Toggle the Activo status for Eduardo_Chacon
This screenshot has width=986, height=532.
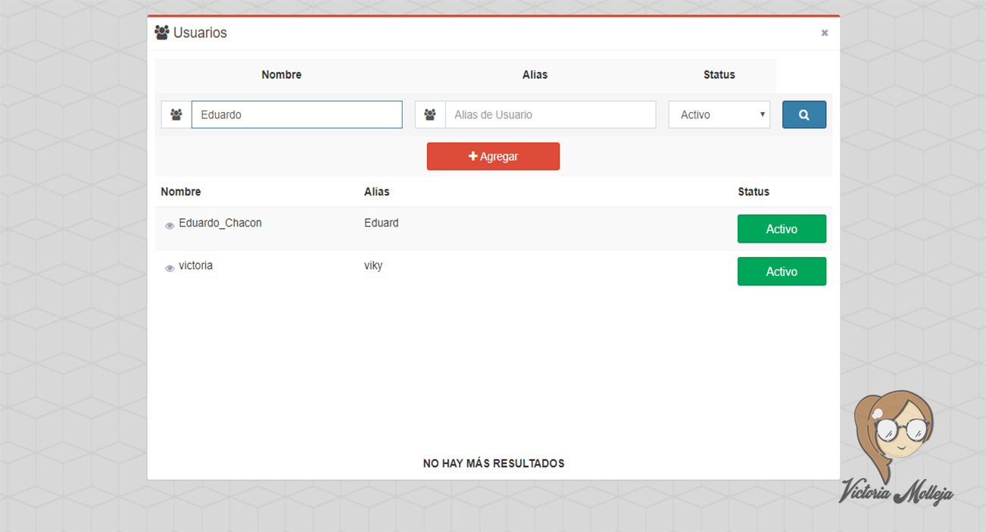tap(782, 229)
